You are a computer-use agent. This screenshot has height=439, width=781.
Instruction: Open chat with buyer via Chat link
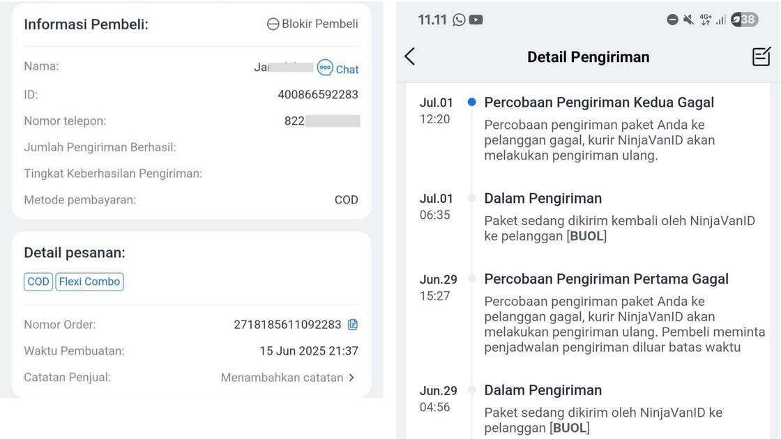[x=341, y=68]
